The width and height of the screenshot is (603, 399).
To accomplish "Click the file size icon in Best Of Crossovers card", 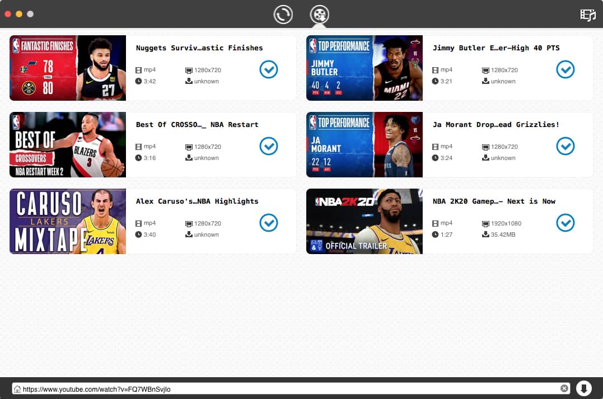I will pos(189,158).
